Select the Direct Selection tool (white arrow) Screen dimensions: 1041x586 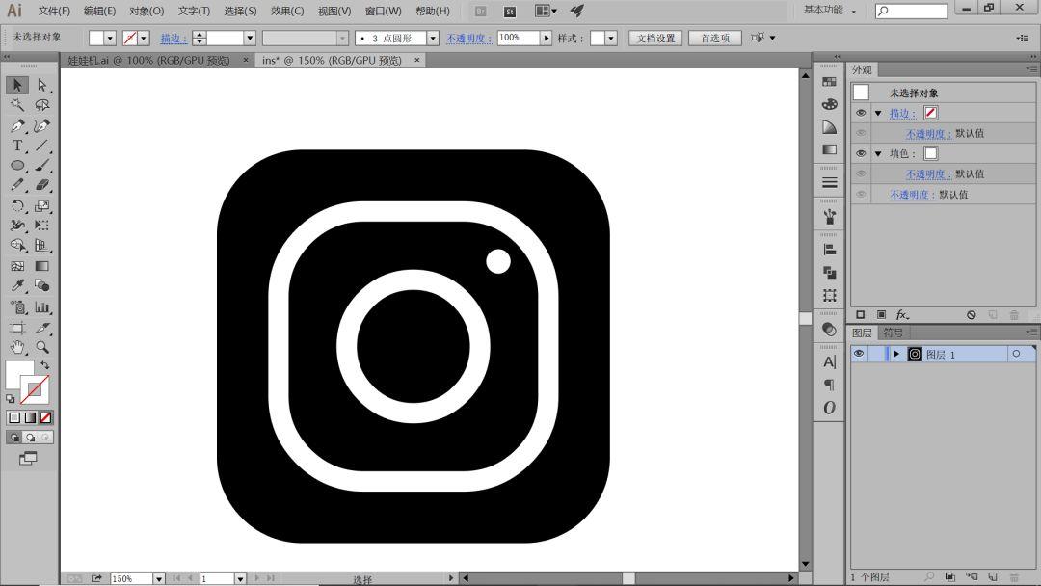click(x=41, y=85)
